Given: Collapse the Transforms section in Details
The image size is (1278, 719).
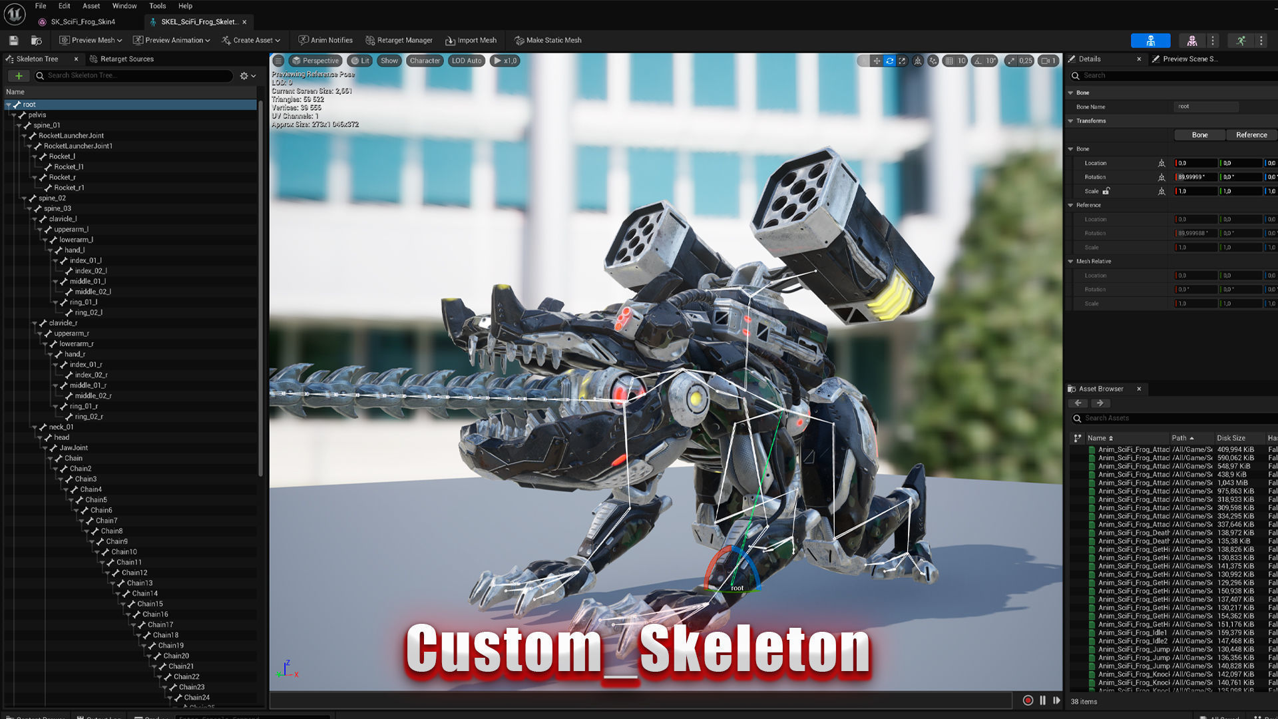Looking at the screenshot, I should (x=1071, y=121).
